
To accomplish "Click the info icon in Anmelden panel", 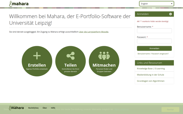I will click(170, 14).
